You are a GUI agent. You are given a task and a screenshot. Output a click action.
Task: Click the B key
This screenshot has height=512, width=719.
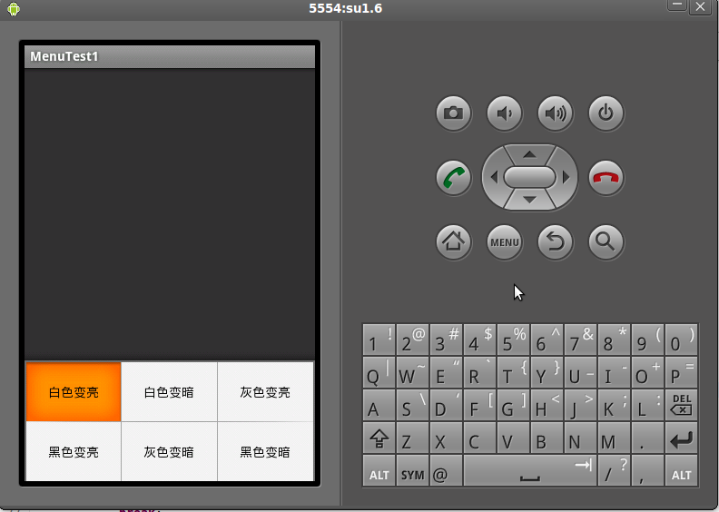547,438
